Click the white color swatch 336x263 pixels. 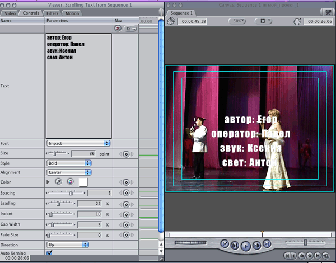[83, 182]
